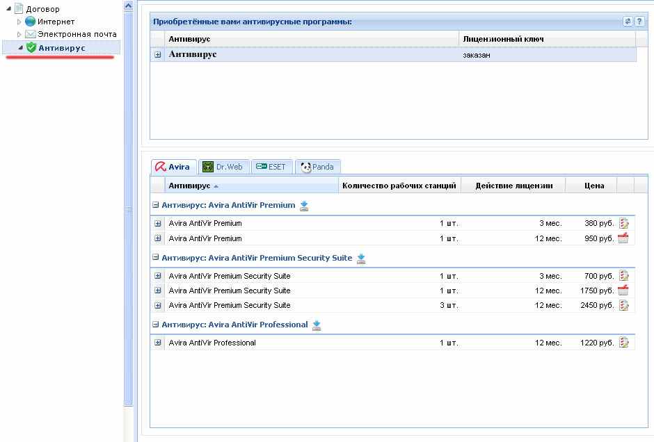Click the Антивирус header in the purchased programs grid
This screenshot has height=442, width=654.
pyautogui.click(x=312, y=39)
